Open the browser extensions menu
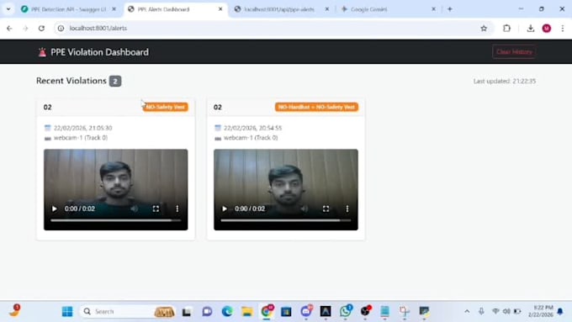 click(x=506, y=28)
